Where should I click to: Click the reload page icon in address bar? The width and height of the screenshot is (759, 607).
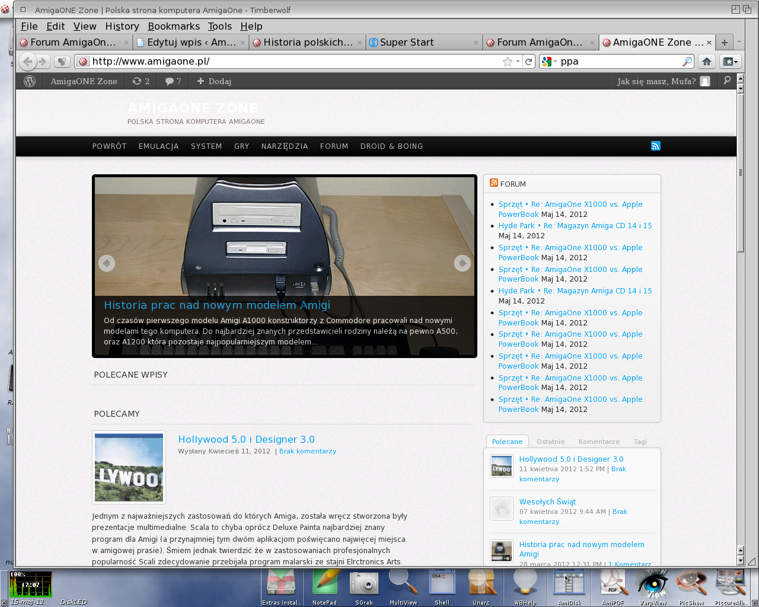coord(528,61)
